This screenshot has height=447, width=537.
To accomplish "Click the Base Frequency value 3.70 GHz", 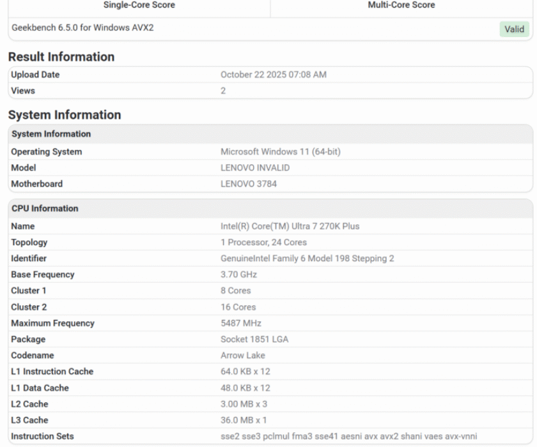I will click(x=237, y=274).
